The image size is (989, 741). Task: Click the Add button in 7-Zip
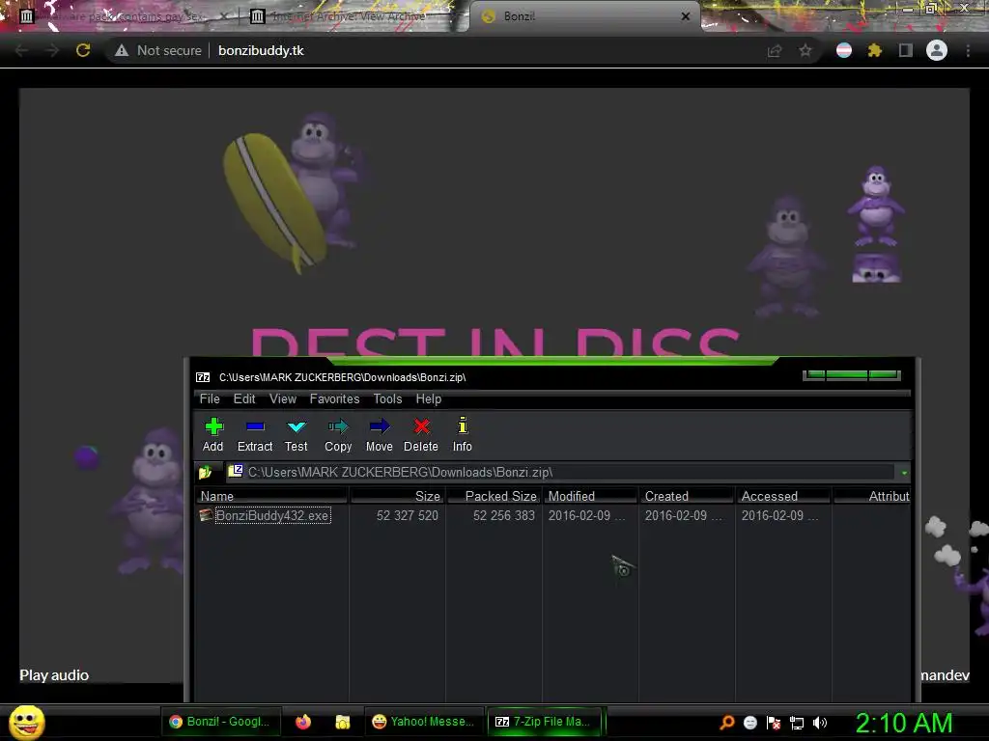point(213,435)
